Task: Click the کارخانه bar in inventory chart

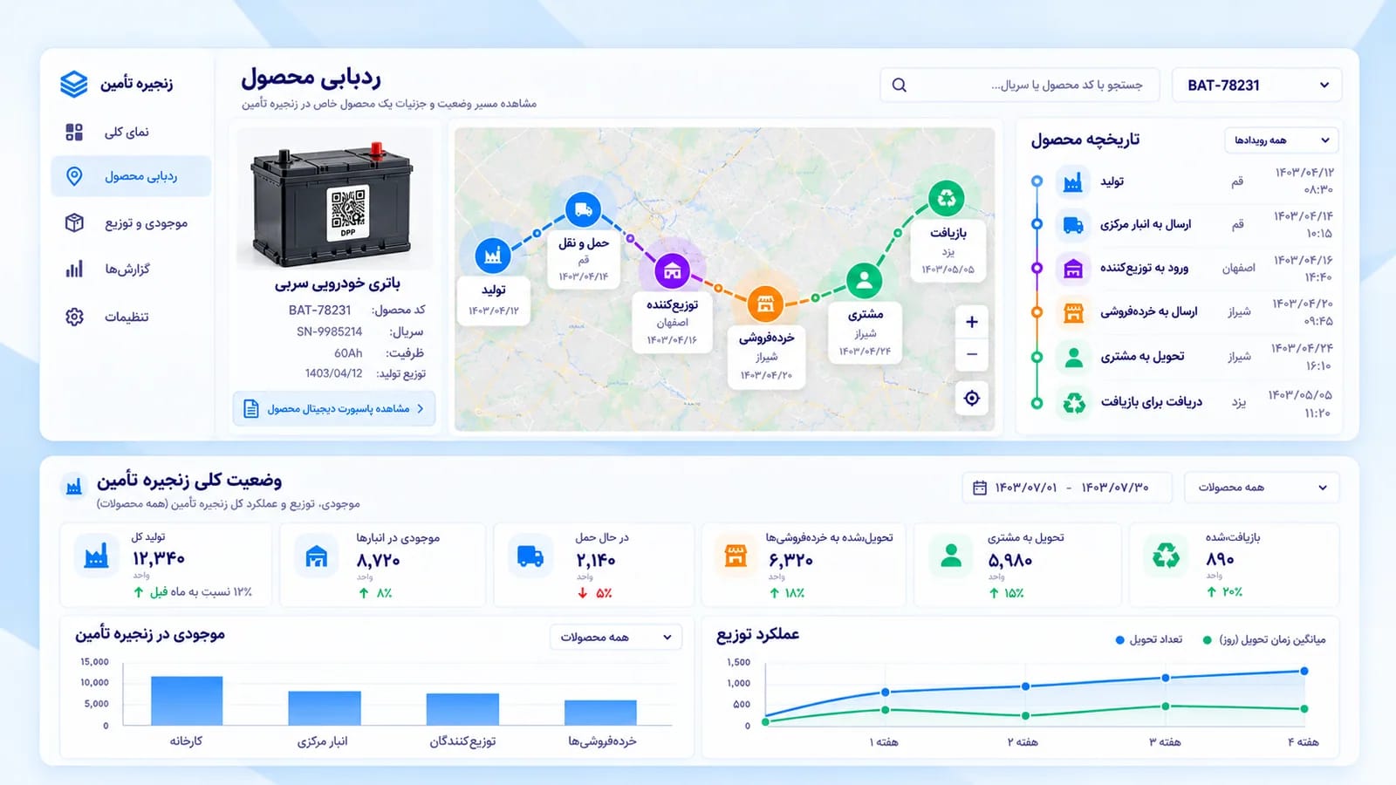Action: coord(187,700)
